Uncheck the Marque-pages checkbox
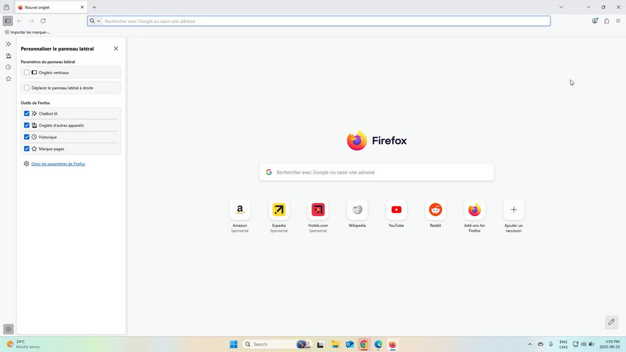 pyautogui.click(x=27, y=149)
